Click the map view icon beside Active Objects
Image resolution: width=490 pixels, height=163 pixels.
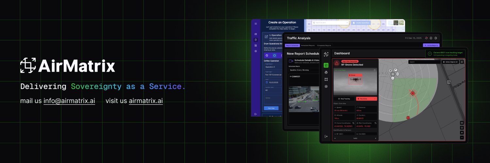click(x=462, y=62)
